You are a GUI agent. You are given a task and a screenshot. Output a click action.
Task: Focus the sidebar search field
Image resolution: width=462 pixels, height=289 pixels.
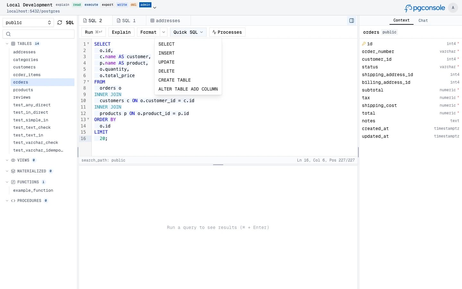[x=38, y=34]
